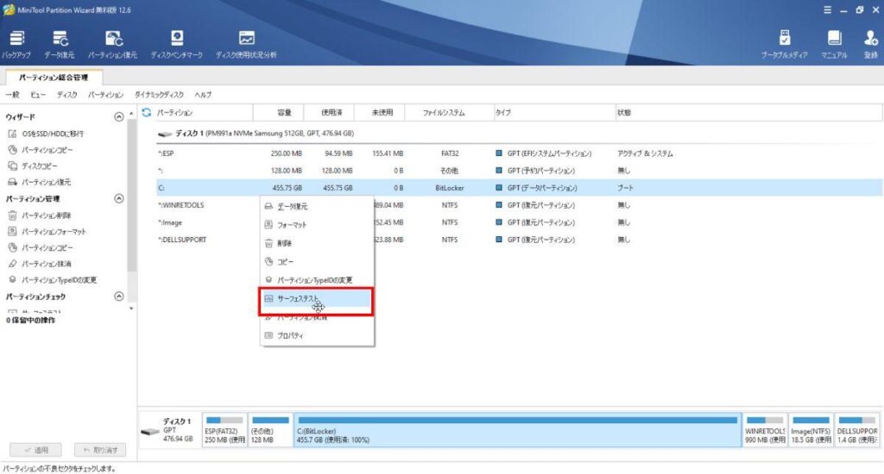
Task: Collapse the ウィザード section
Action: point(119,116)
